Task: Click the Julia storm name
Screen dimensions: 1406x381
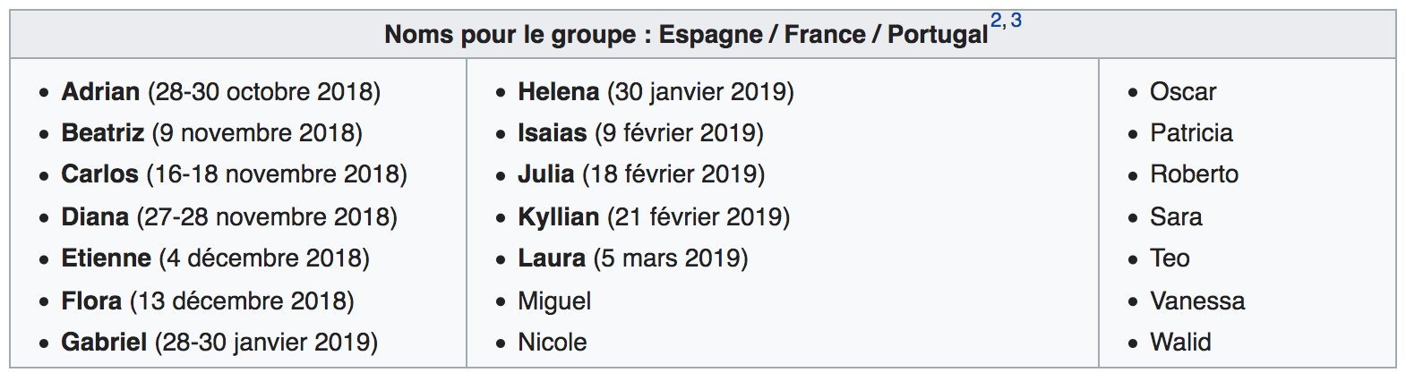Action: pyautogui.click(x=545, y=174)
